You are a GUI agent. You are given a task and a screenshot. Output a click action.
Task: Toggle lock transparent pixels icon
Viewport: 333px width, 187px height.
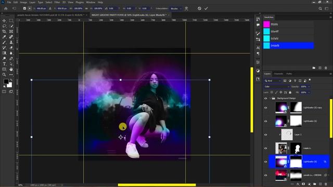pyautogui.click(x=272, y=92)
